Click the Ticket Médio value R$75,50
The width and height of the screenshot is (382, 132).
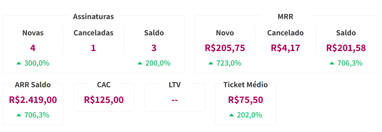(x=246, y=100)
